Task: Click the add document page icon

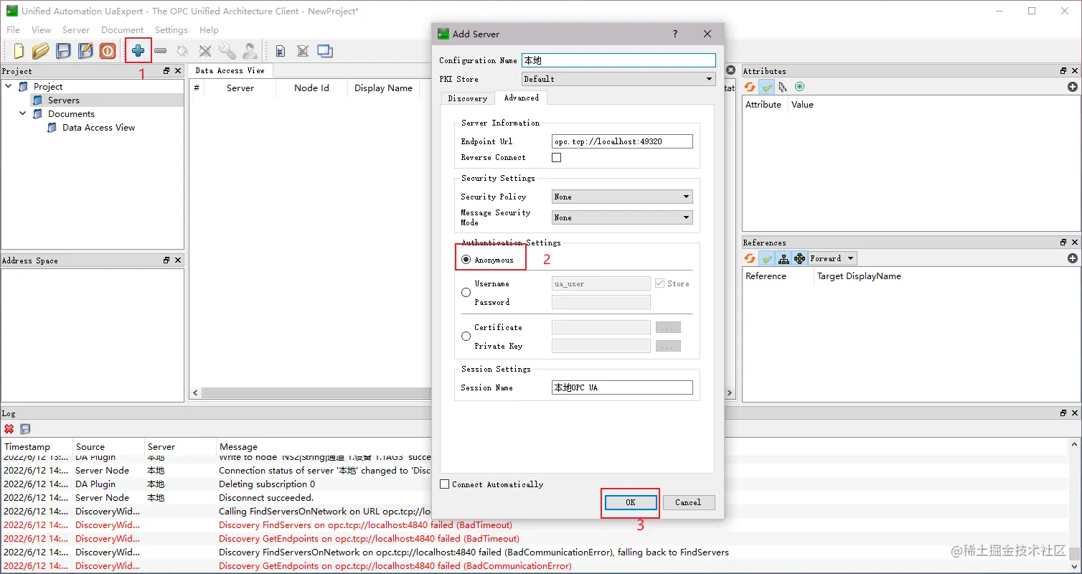Action: pyautogui.click(x=281, y=51)
